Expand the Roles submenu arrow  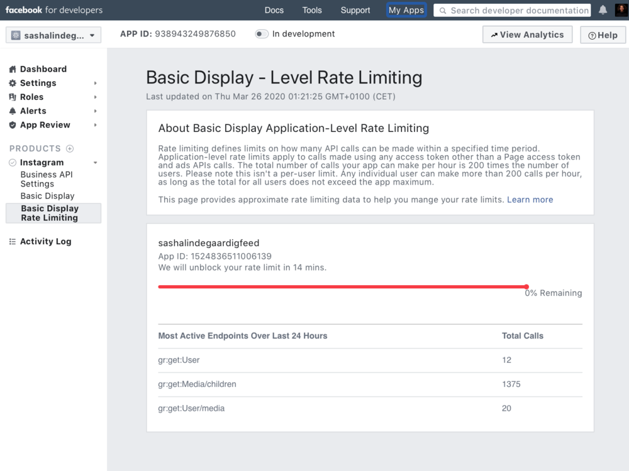96,97
